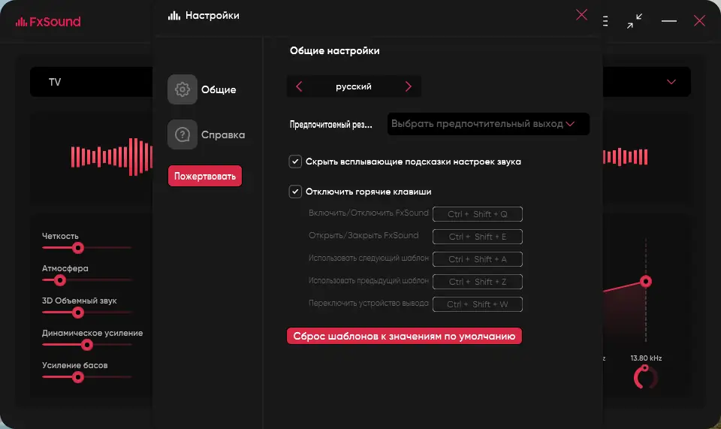This screenshot has width=721, height=429.
Task: Select previous language with left arrow
Action: (x=299, y=86)
